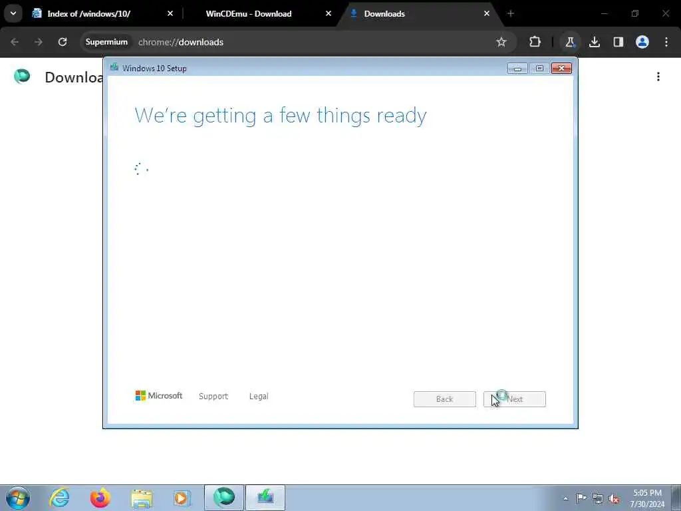The height and width of the screenshot is (511, 681).
Task: Switch to Supermium taskbar button
Action: coord(224,498)
